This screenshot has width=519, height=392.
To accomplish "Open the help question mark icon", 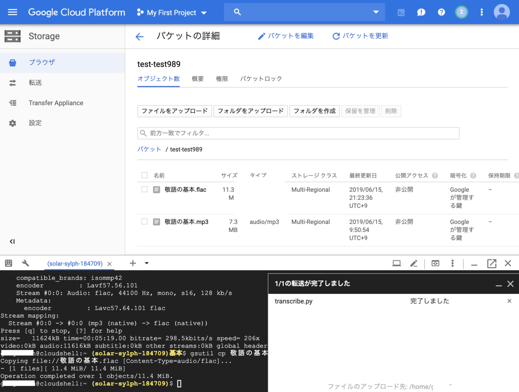I will (x=441, y=12).
